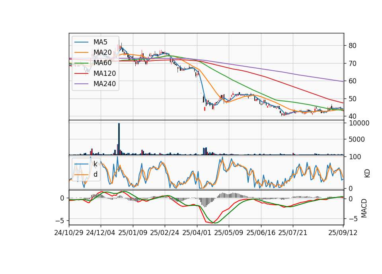Click the price axis value 40

coord(353,116)
